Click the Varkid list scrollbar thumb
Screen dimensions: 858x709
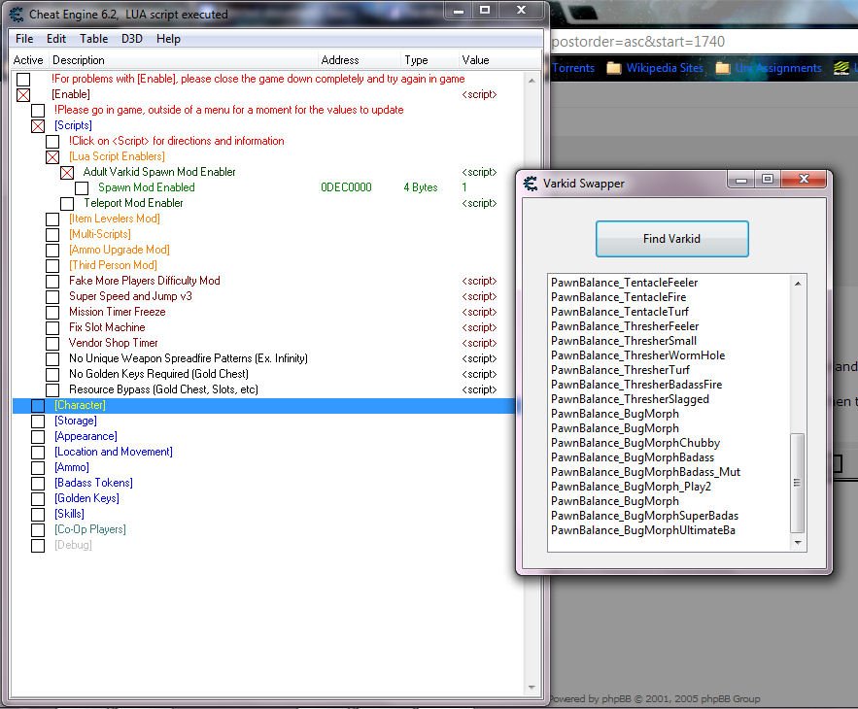pyautogui.click(x=798, y=483)
